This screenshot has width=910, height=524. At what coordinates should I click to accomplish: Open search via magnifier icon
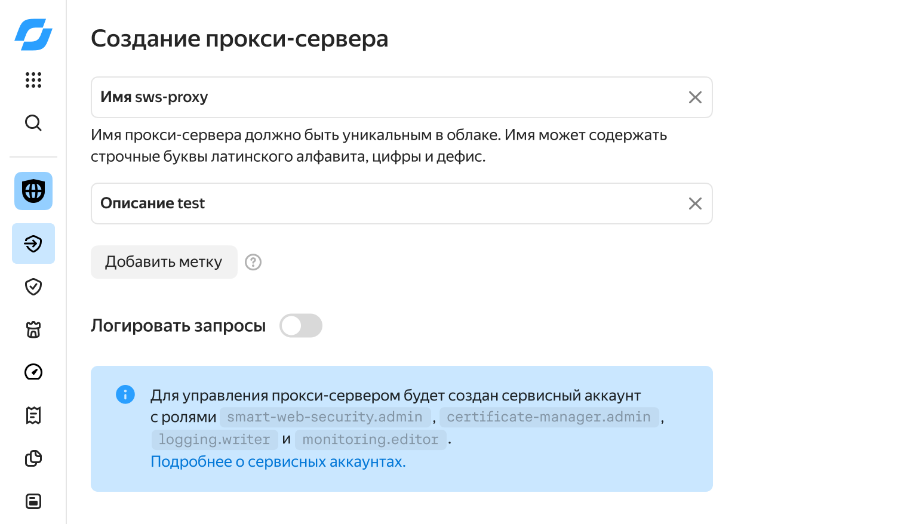[33, 123]
